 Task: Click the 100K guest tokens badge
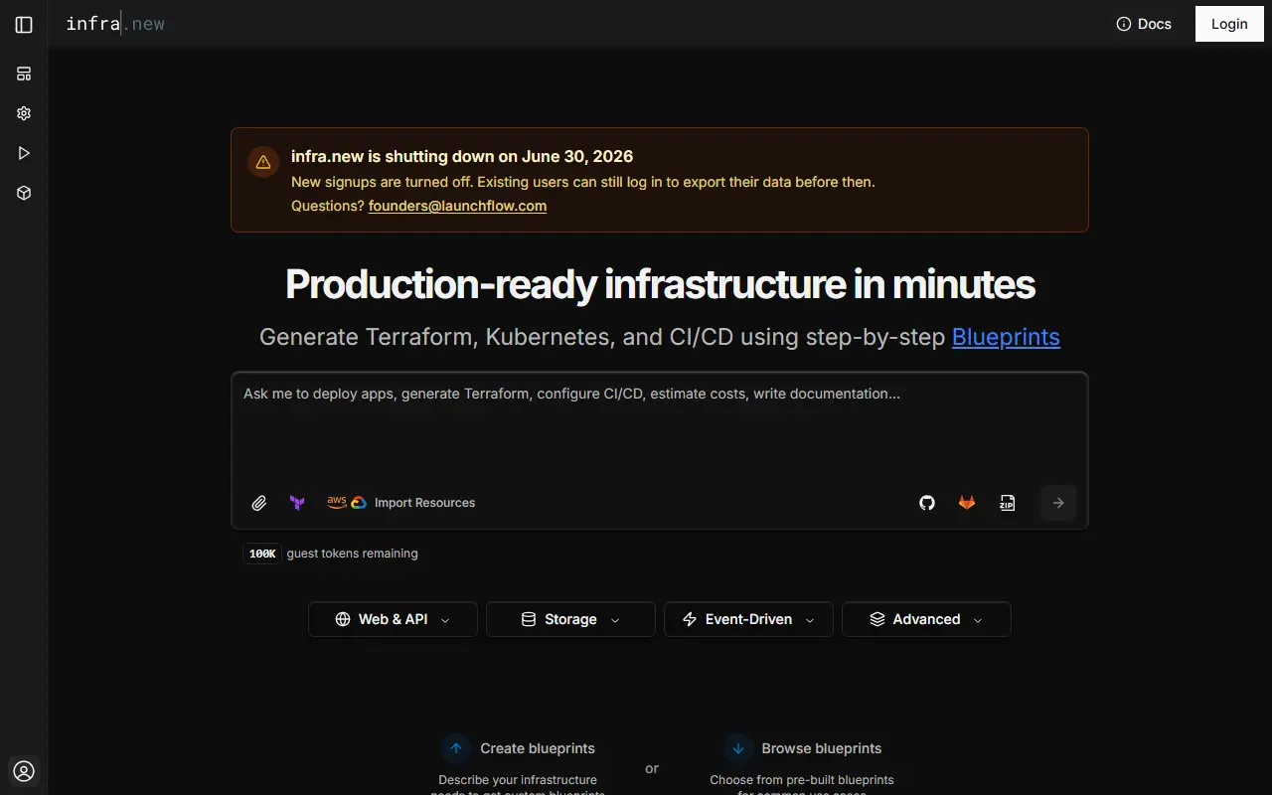(262, 554)
